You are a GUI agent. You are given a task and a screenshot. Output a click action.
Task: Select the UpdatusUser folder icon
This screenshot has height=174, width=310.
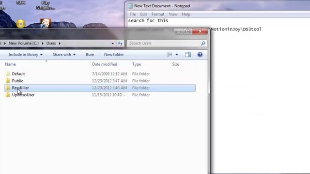tap(8, 95)
